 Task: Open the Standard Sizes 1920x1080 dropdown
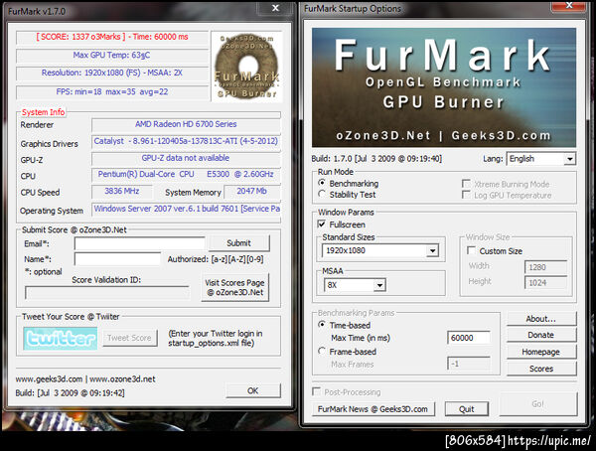tap(380, 250)
